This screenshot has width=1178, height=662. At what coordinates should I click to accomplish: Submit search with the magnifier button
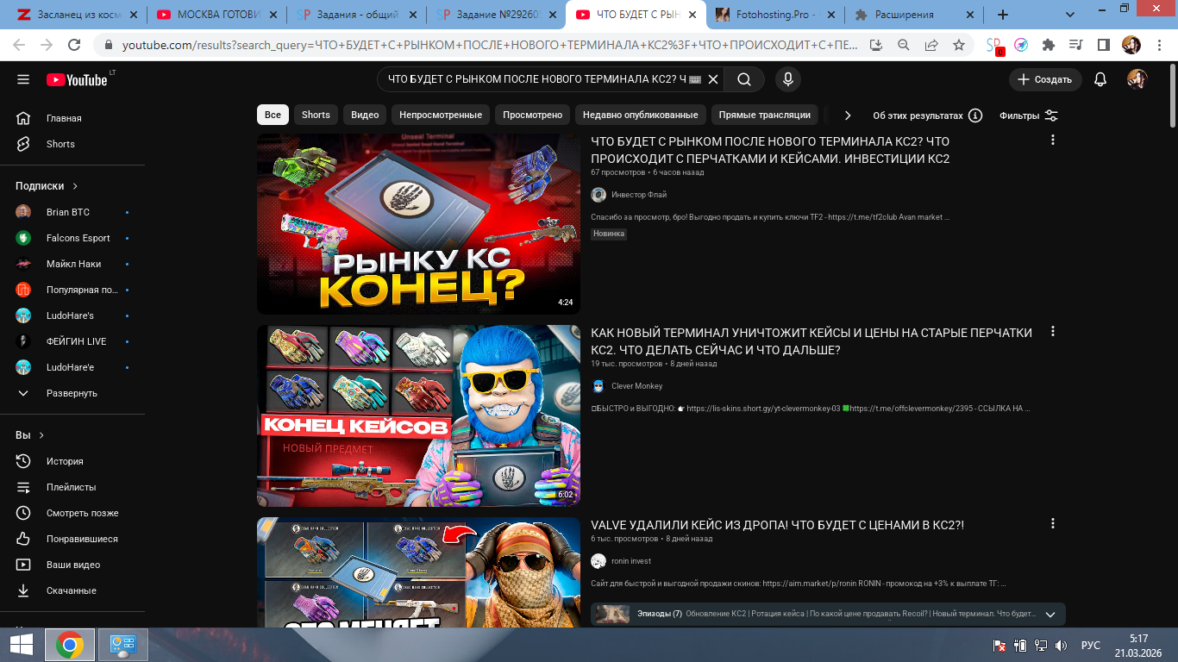(x=743, y=79)
